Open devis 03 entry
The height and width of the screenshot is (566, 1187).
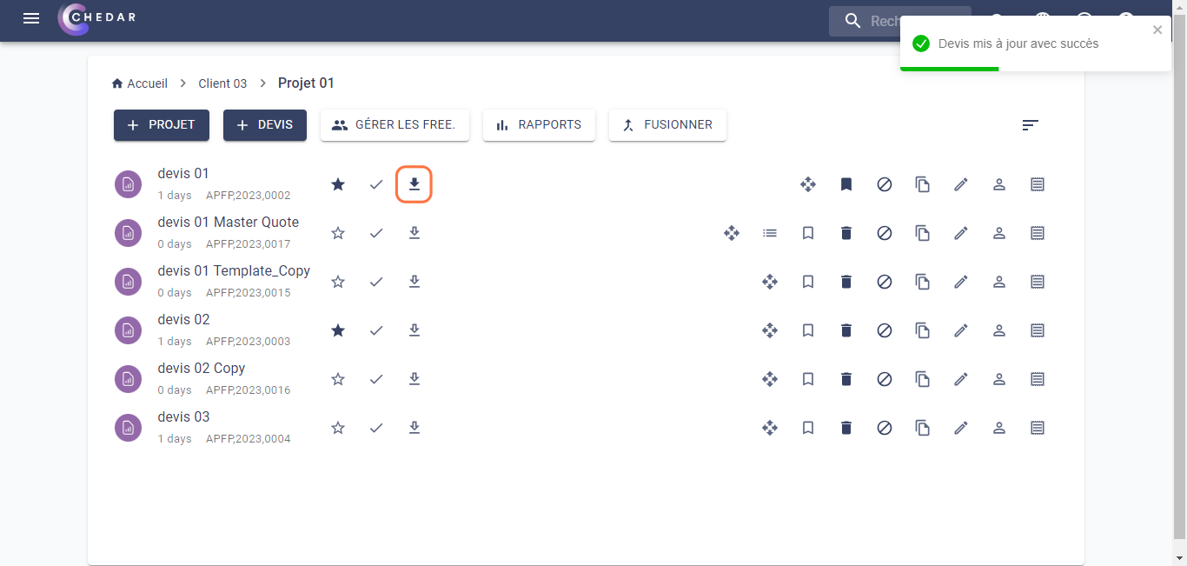(184, 416)
